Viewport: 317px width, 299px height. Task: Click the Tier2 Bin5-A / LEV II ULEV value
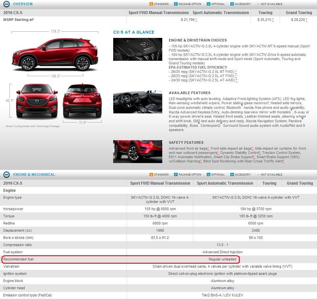point(222,295)
